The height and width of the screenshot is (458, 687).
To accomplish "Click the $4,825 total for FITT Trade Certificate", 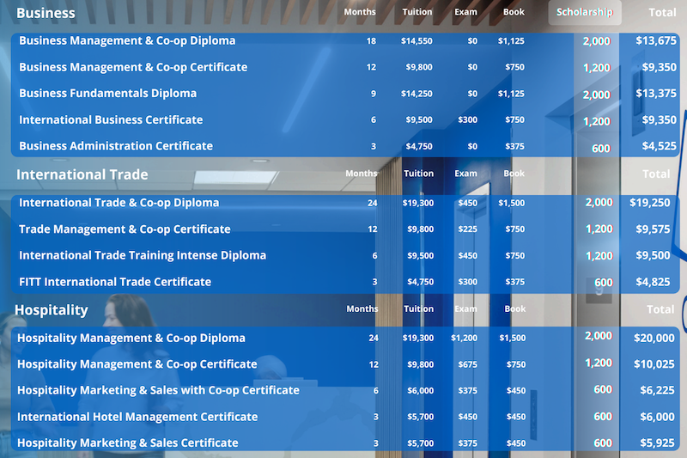I will tap(653, 282).
